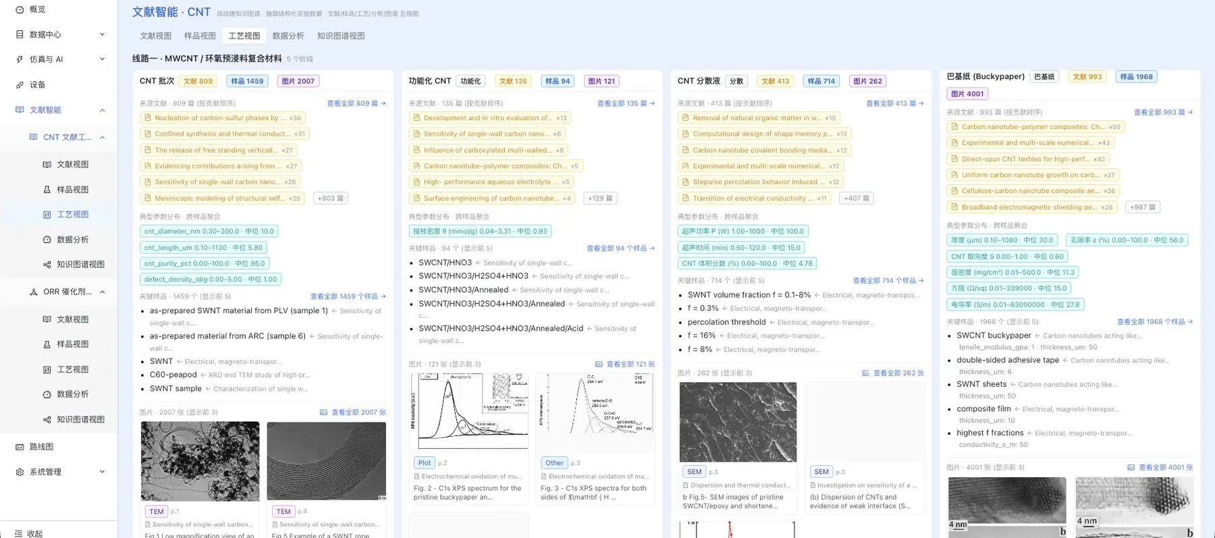Viewport: 1215px width, 538px height.
Task: Select the 工艺视图 top tab
Action: click(244, 36)
